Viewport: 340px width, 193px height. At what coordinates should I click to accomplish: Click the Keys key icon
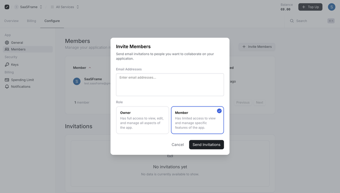pyautogui.click(x=7, y=65)
